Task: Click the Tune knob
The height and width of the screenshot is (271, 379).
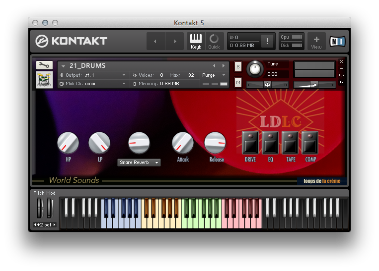Action: [x=255, y=69]
